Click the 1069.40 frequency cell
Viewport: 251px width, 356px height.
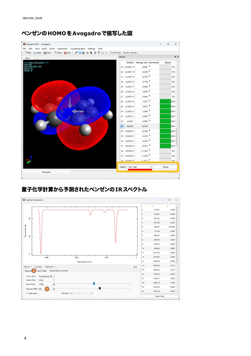152,265
